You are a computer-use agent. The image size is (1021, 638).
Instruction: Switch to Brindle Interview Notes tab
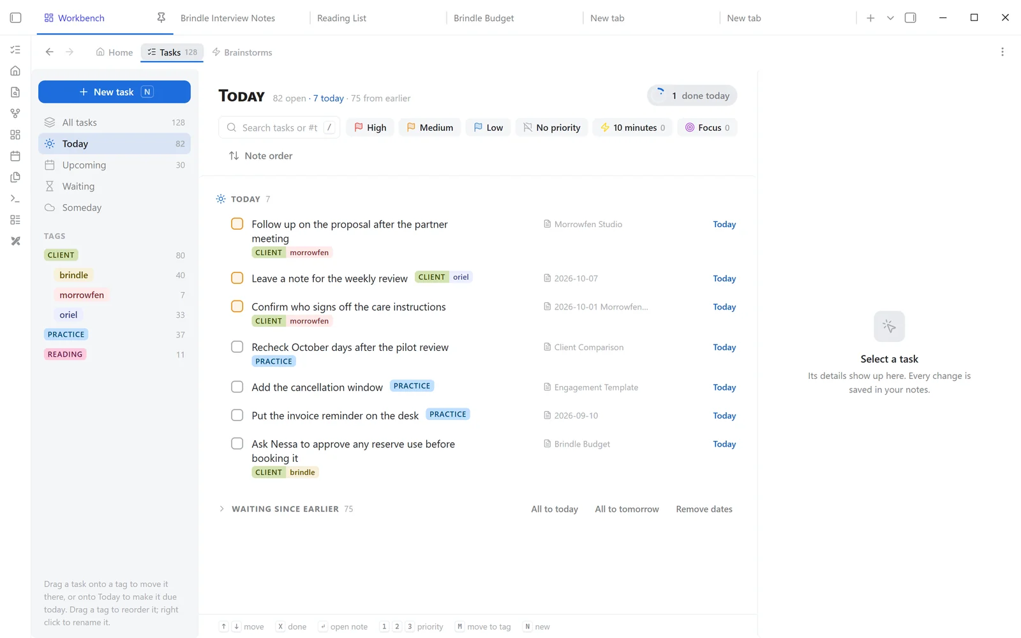pos(228,18)
